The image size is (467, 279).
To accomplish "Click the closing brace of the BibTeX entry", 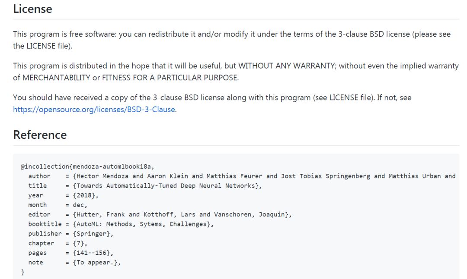I will coord(22,272).
